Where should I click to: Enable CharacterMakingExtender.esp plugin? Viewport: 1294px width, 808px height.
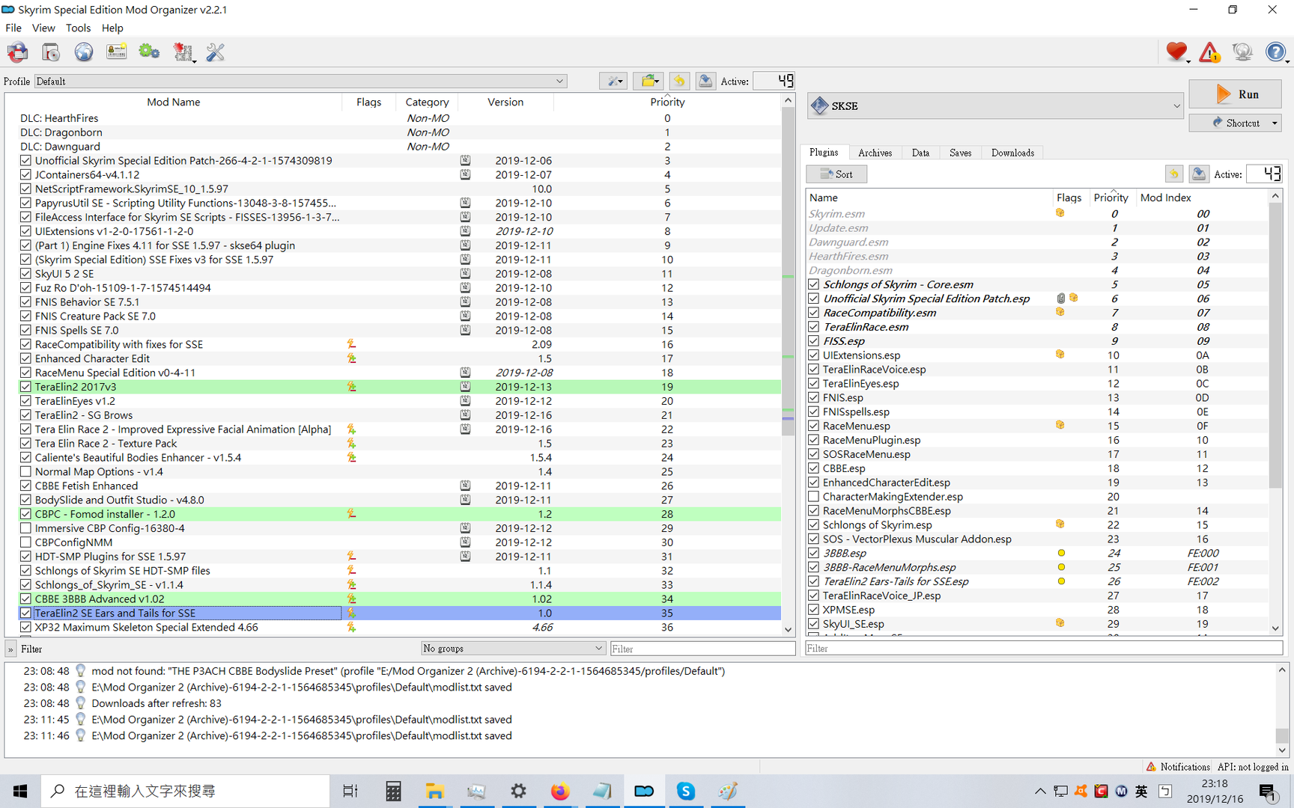[813, 497]
